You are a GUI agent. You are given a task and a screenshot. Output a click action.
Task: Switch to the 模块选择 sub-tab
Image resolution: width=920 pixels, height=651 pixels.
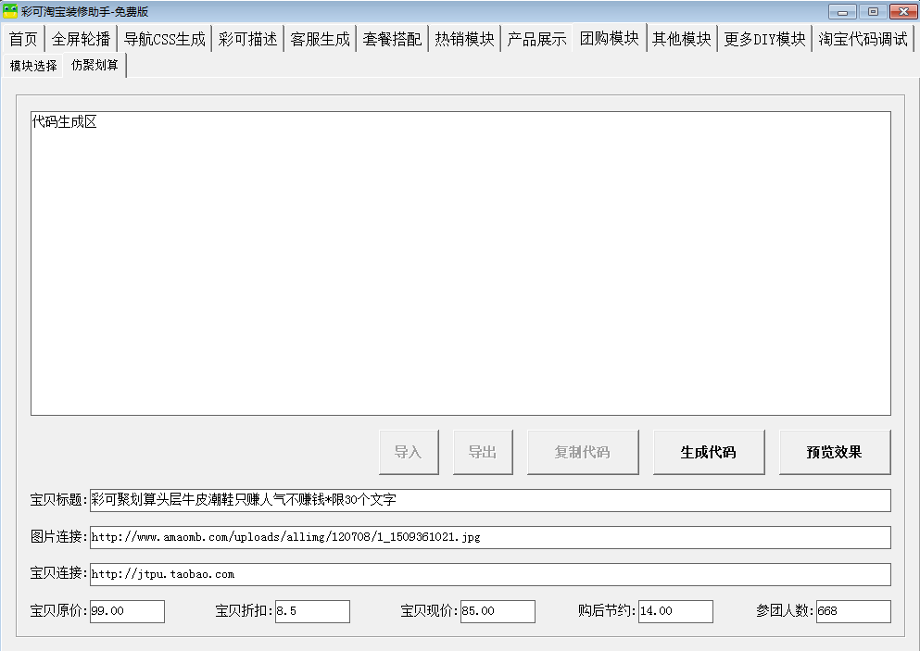33,66
